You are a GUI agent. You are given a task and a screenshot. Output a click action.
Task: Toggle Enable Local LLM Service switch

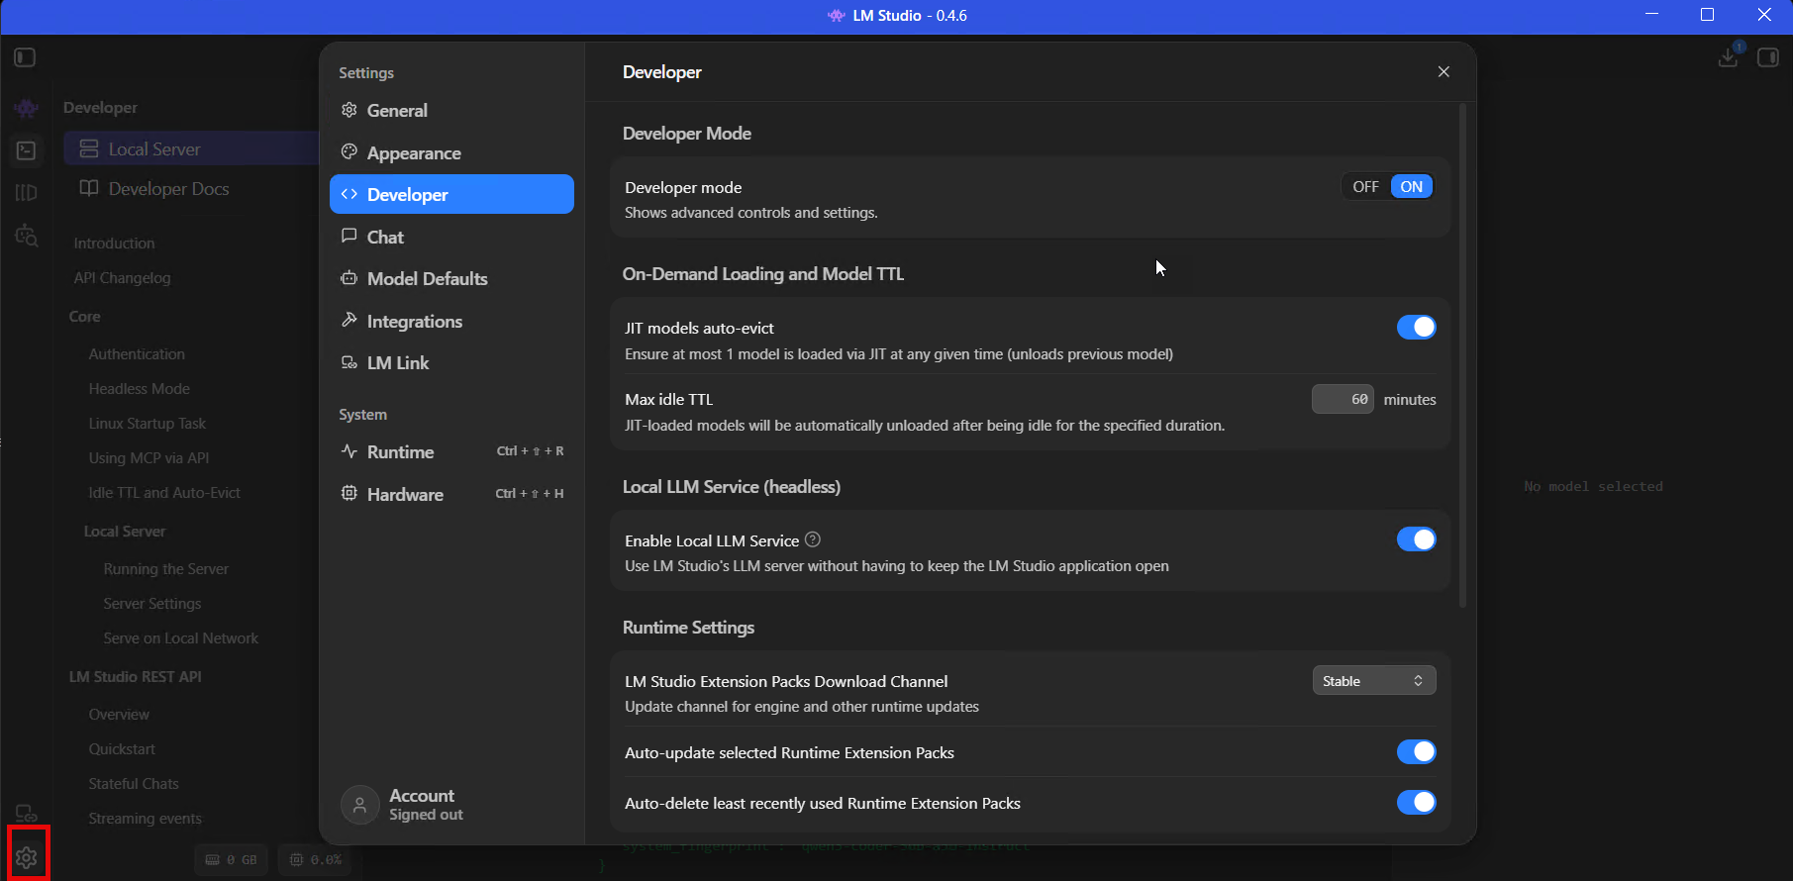(1417, 538)
